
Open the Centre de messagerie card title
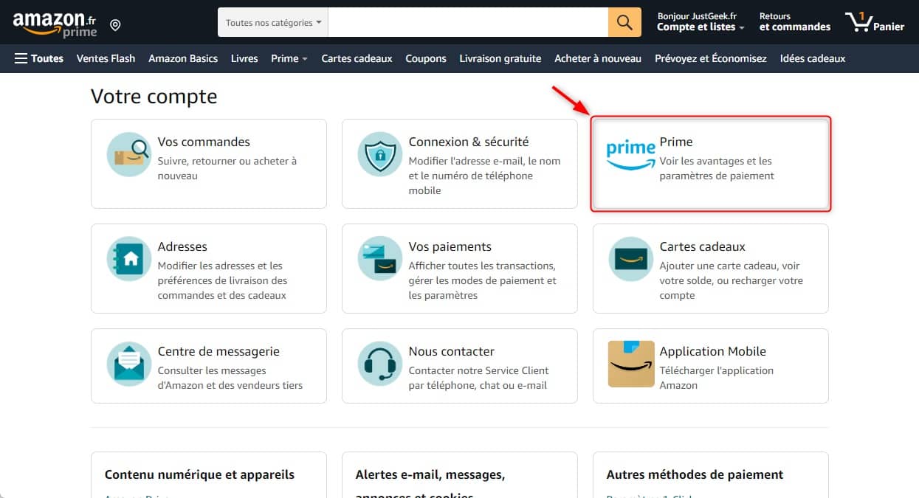[x=218, y=351]
